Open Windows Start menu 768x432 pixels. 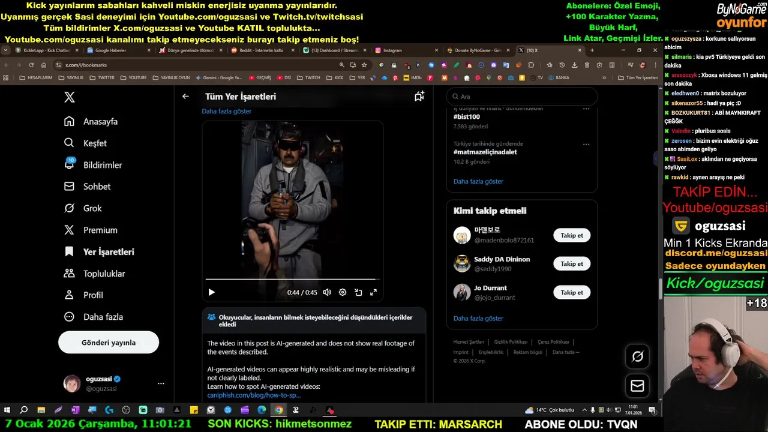pyautogui.click(x=7, y=410)
